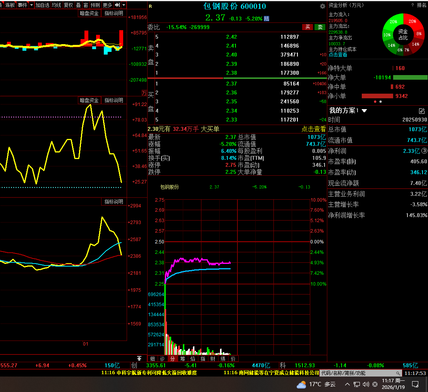Click 指标说明 on the middle indicator panel

[114, 100]
